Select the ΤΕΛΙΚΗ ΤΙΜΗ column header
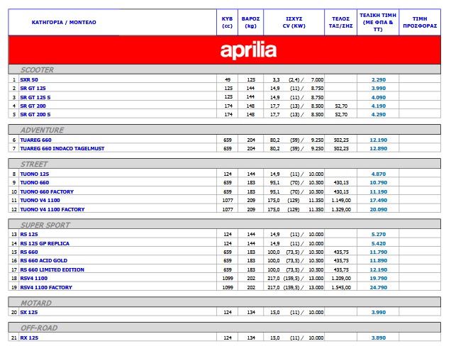Screen dimensions: 451x346 [x=378, y=23]
